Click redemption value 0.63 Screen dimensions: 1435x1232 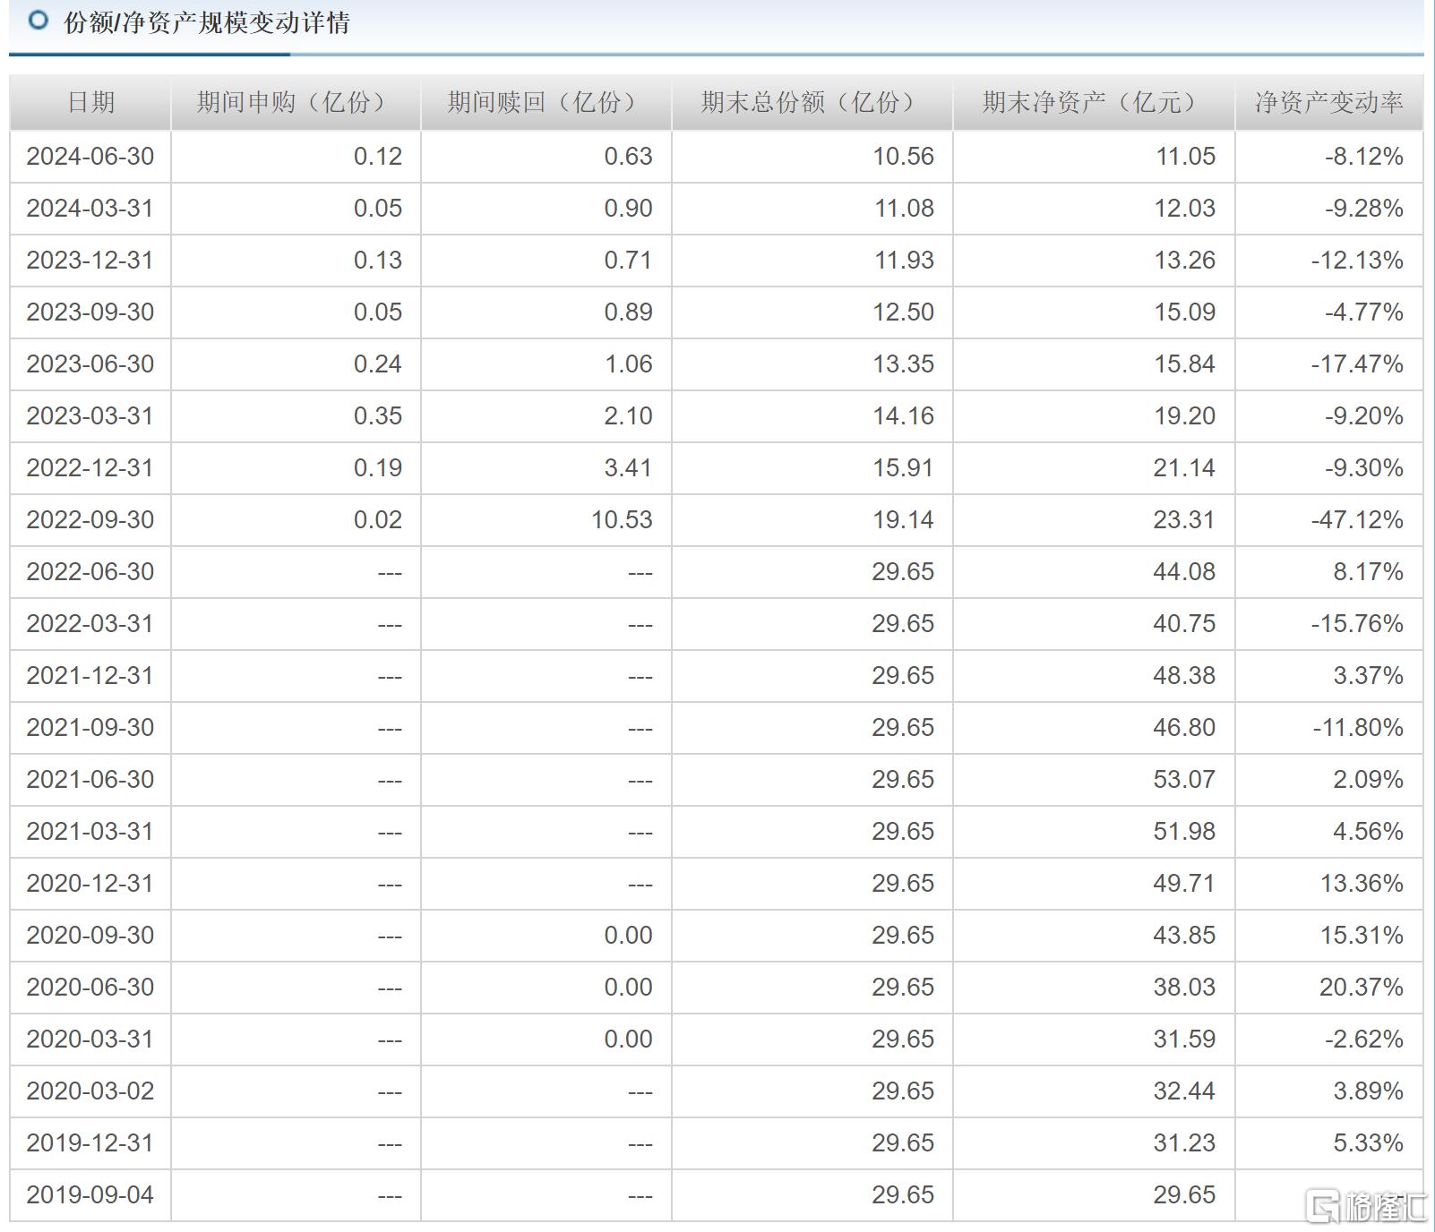(x=628, y=157)
